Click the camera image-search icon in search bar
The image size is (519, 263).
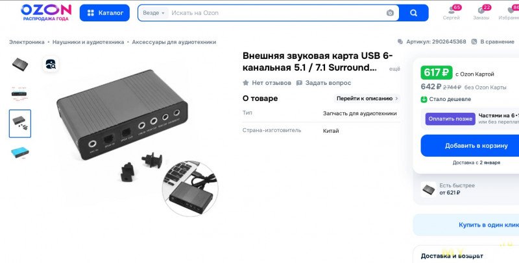pyautogui.click(x=390, y=13)
